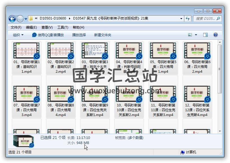Viewport: 230px width, 163px height.
Task: Select thumbnail of 02 号码秒断第2课
Action: (x=61, y=50)
